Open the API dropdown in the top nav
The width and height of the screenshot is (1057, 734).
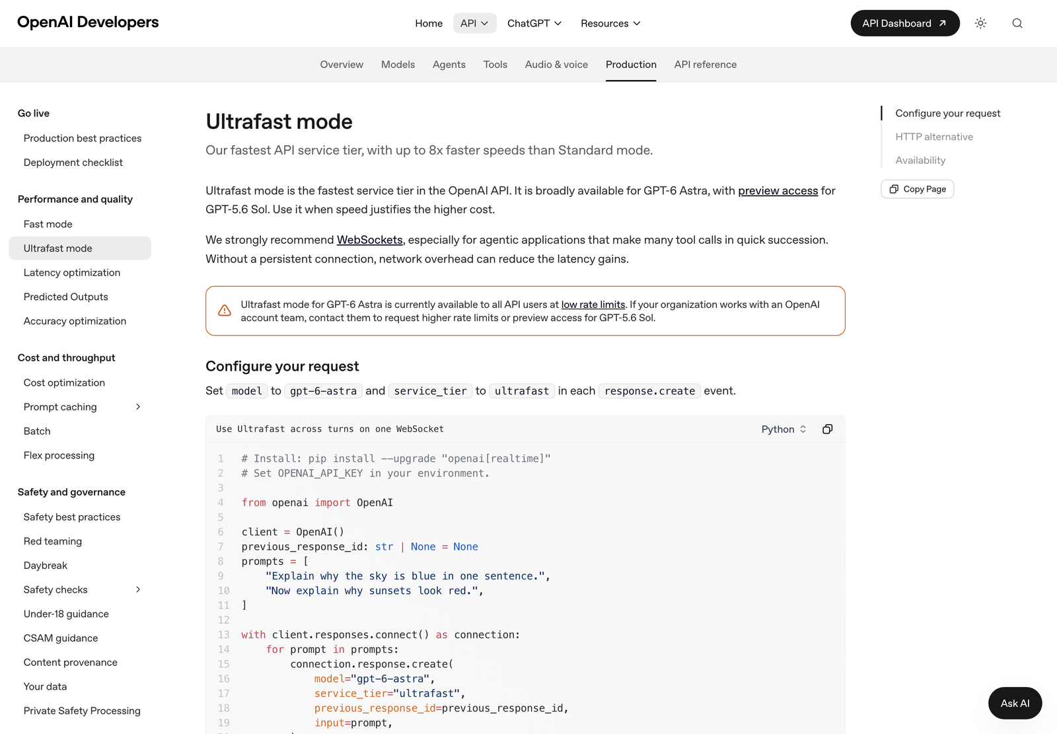pyautogui.click(x=474, y=23)
